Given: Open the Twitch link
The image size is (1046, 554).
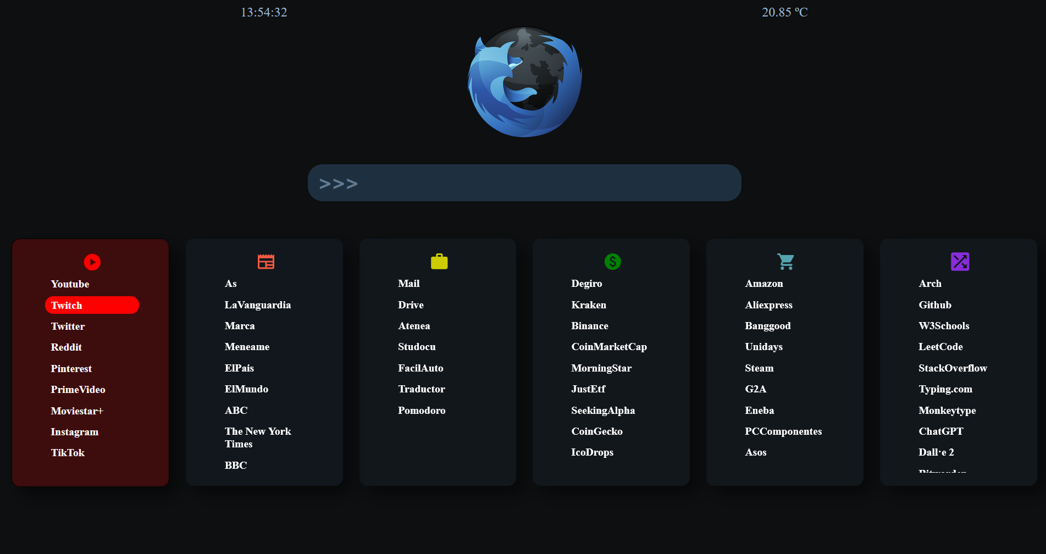Looking at the screenshot, I should point(67,305).
